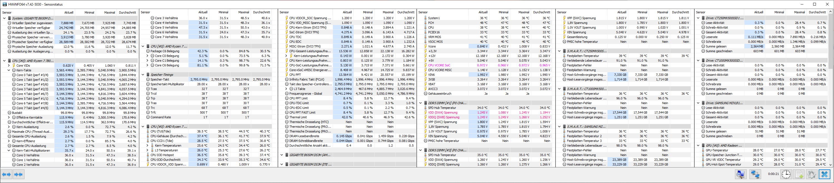Expand the L3 Takte node
This screenshot has width=834, height=183.
pyautogui.click(x=286, y=89)
